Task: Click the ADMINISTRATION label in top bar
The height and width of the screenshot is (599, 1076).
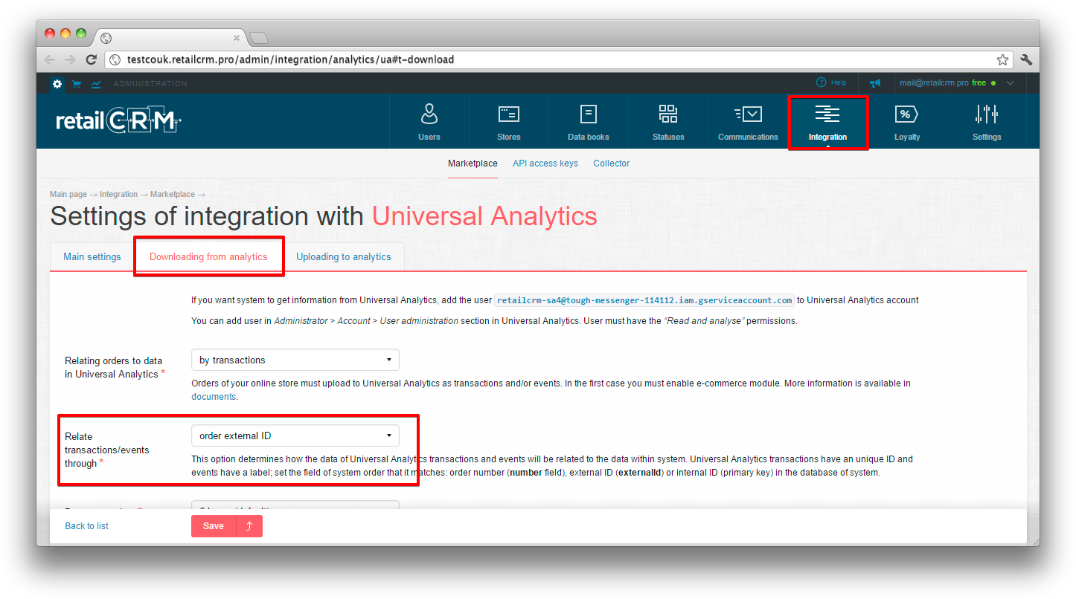Action: pos(150,84)
